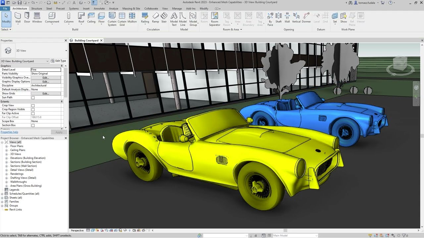
Task: Pick the Window tool
Action: pos(37,18)
